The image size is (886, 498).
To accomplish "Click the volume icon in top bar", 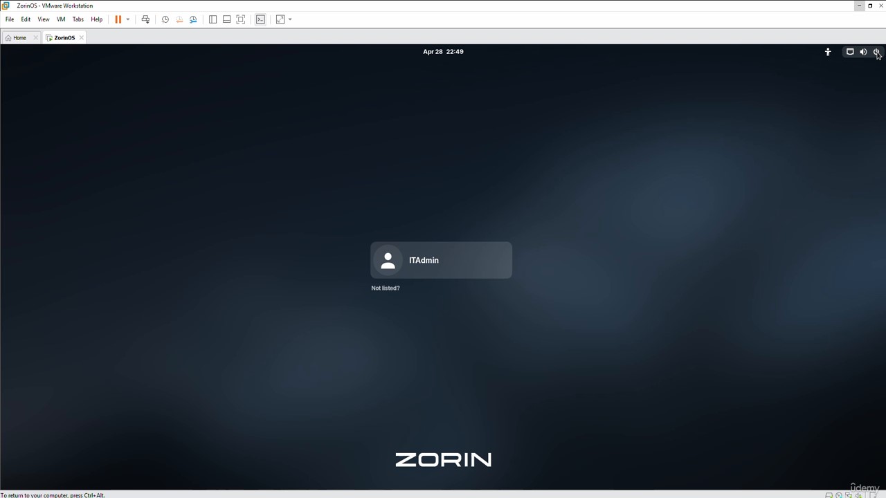I will point(863,52).
